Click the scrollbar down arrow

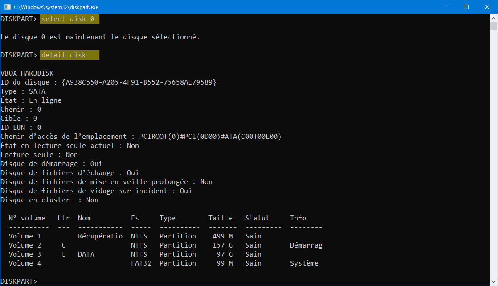(493, 281)
